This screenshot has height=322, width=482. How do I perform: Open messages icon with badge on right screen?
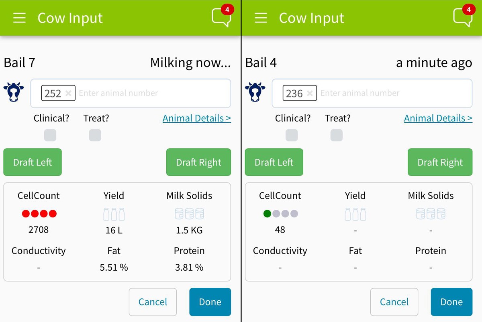point(464,16)
